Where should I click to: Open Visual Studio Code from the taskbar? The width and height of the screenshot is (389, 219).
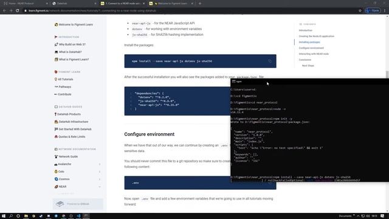pos(78,216)
